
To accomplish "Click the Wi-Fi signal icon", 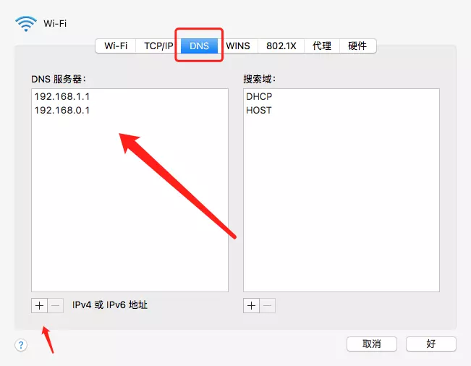I will pyautogui.click(x=26, y=23).
